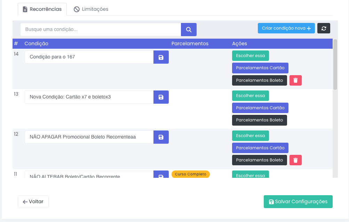349x222 pixels.
Task: Focus the Busque uma condição search field
Action: point(100,30)
